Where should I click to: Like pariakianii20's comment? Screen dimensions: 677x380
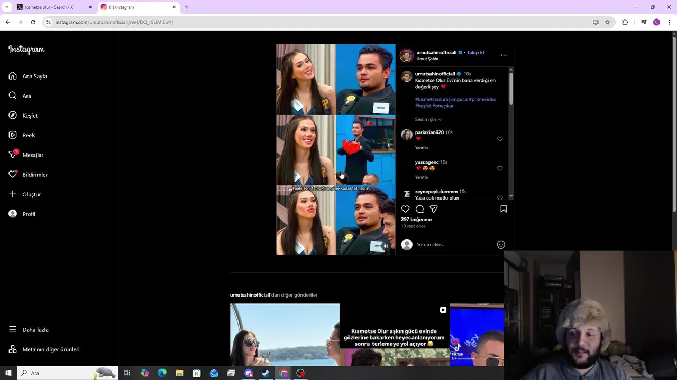pos(500,139)
